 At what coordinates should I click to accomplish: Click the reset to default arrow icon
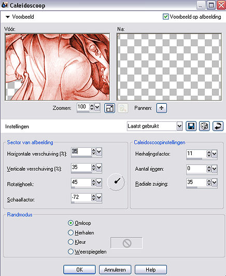tap(218, 126)
